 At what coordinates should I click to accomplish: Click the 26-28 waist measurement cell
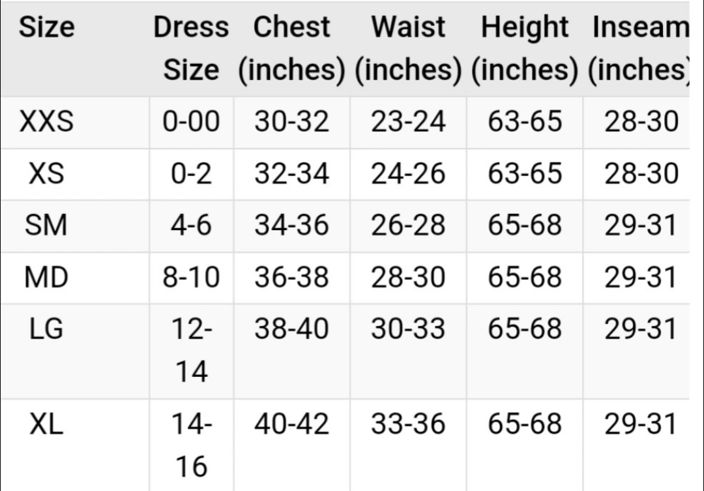(408, 225)
